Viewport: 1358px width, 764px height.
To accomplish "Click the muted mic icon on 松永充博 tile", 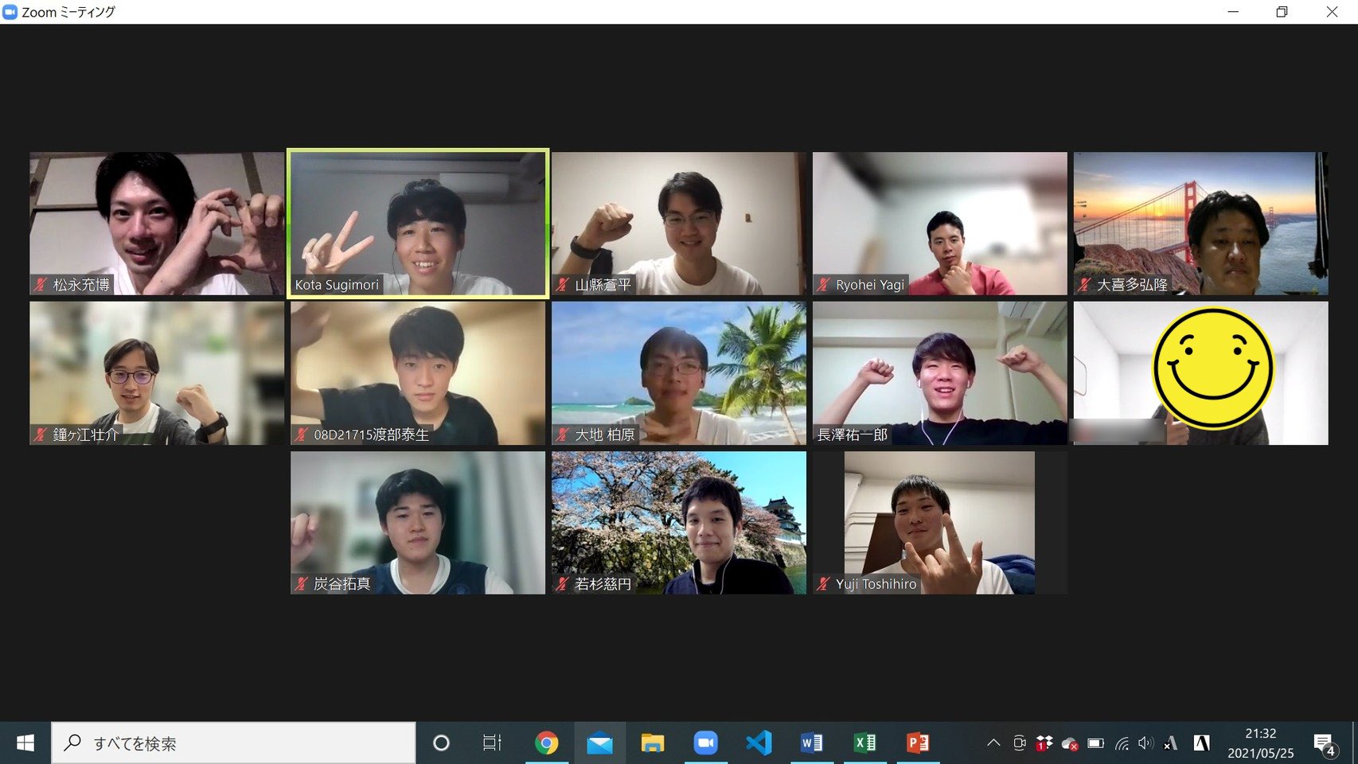I will click(x=41, y=285).
